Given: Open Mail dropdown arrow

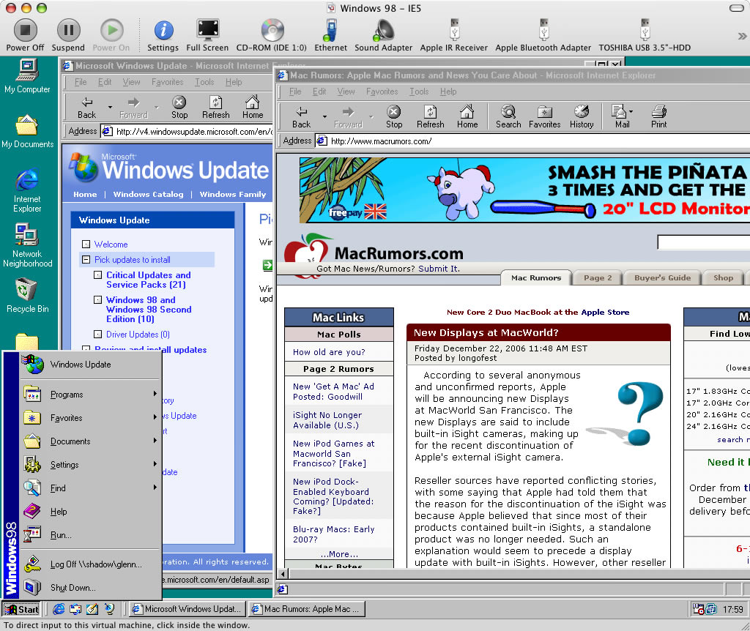Looking at the screenshot, I should click(x=631, y=111).
